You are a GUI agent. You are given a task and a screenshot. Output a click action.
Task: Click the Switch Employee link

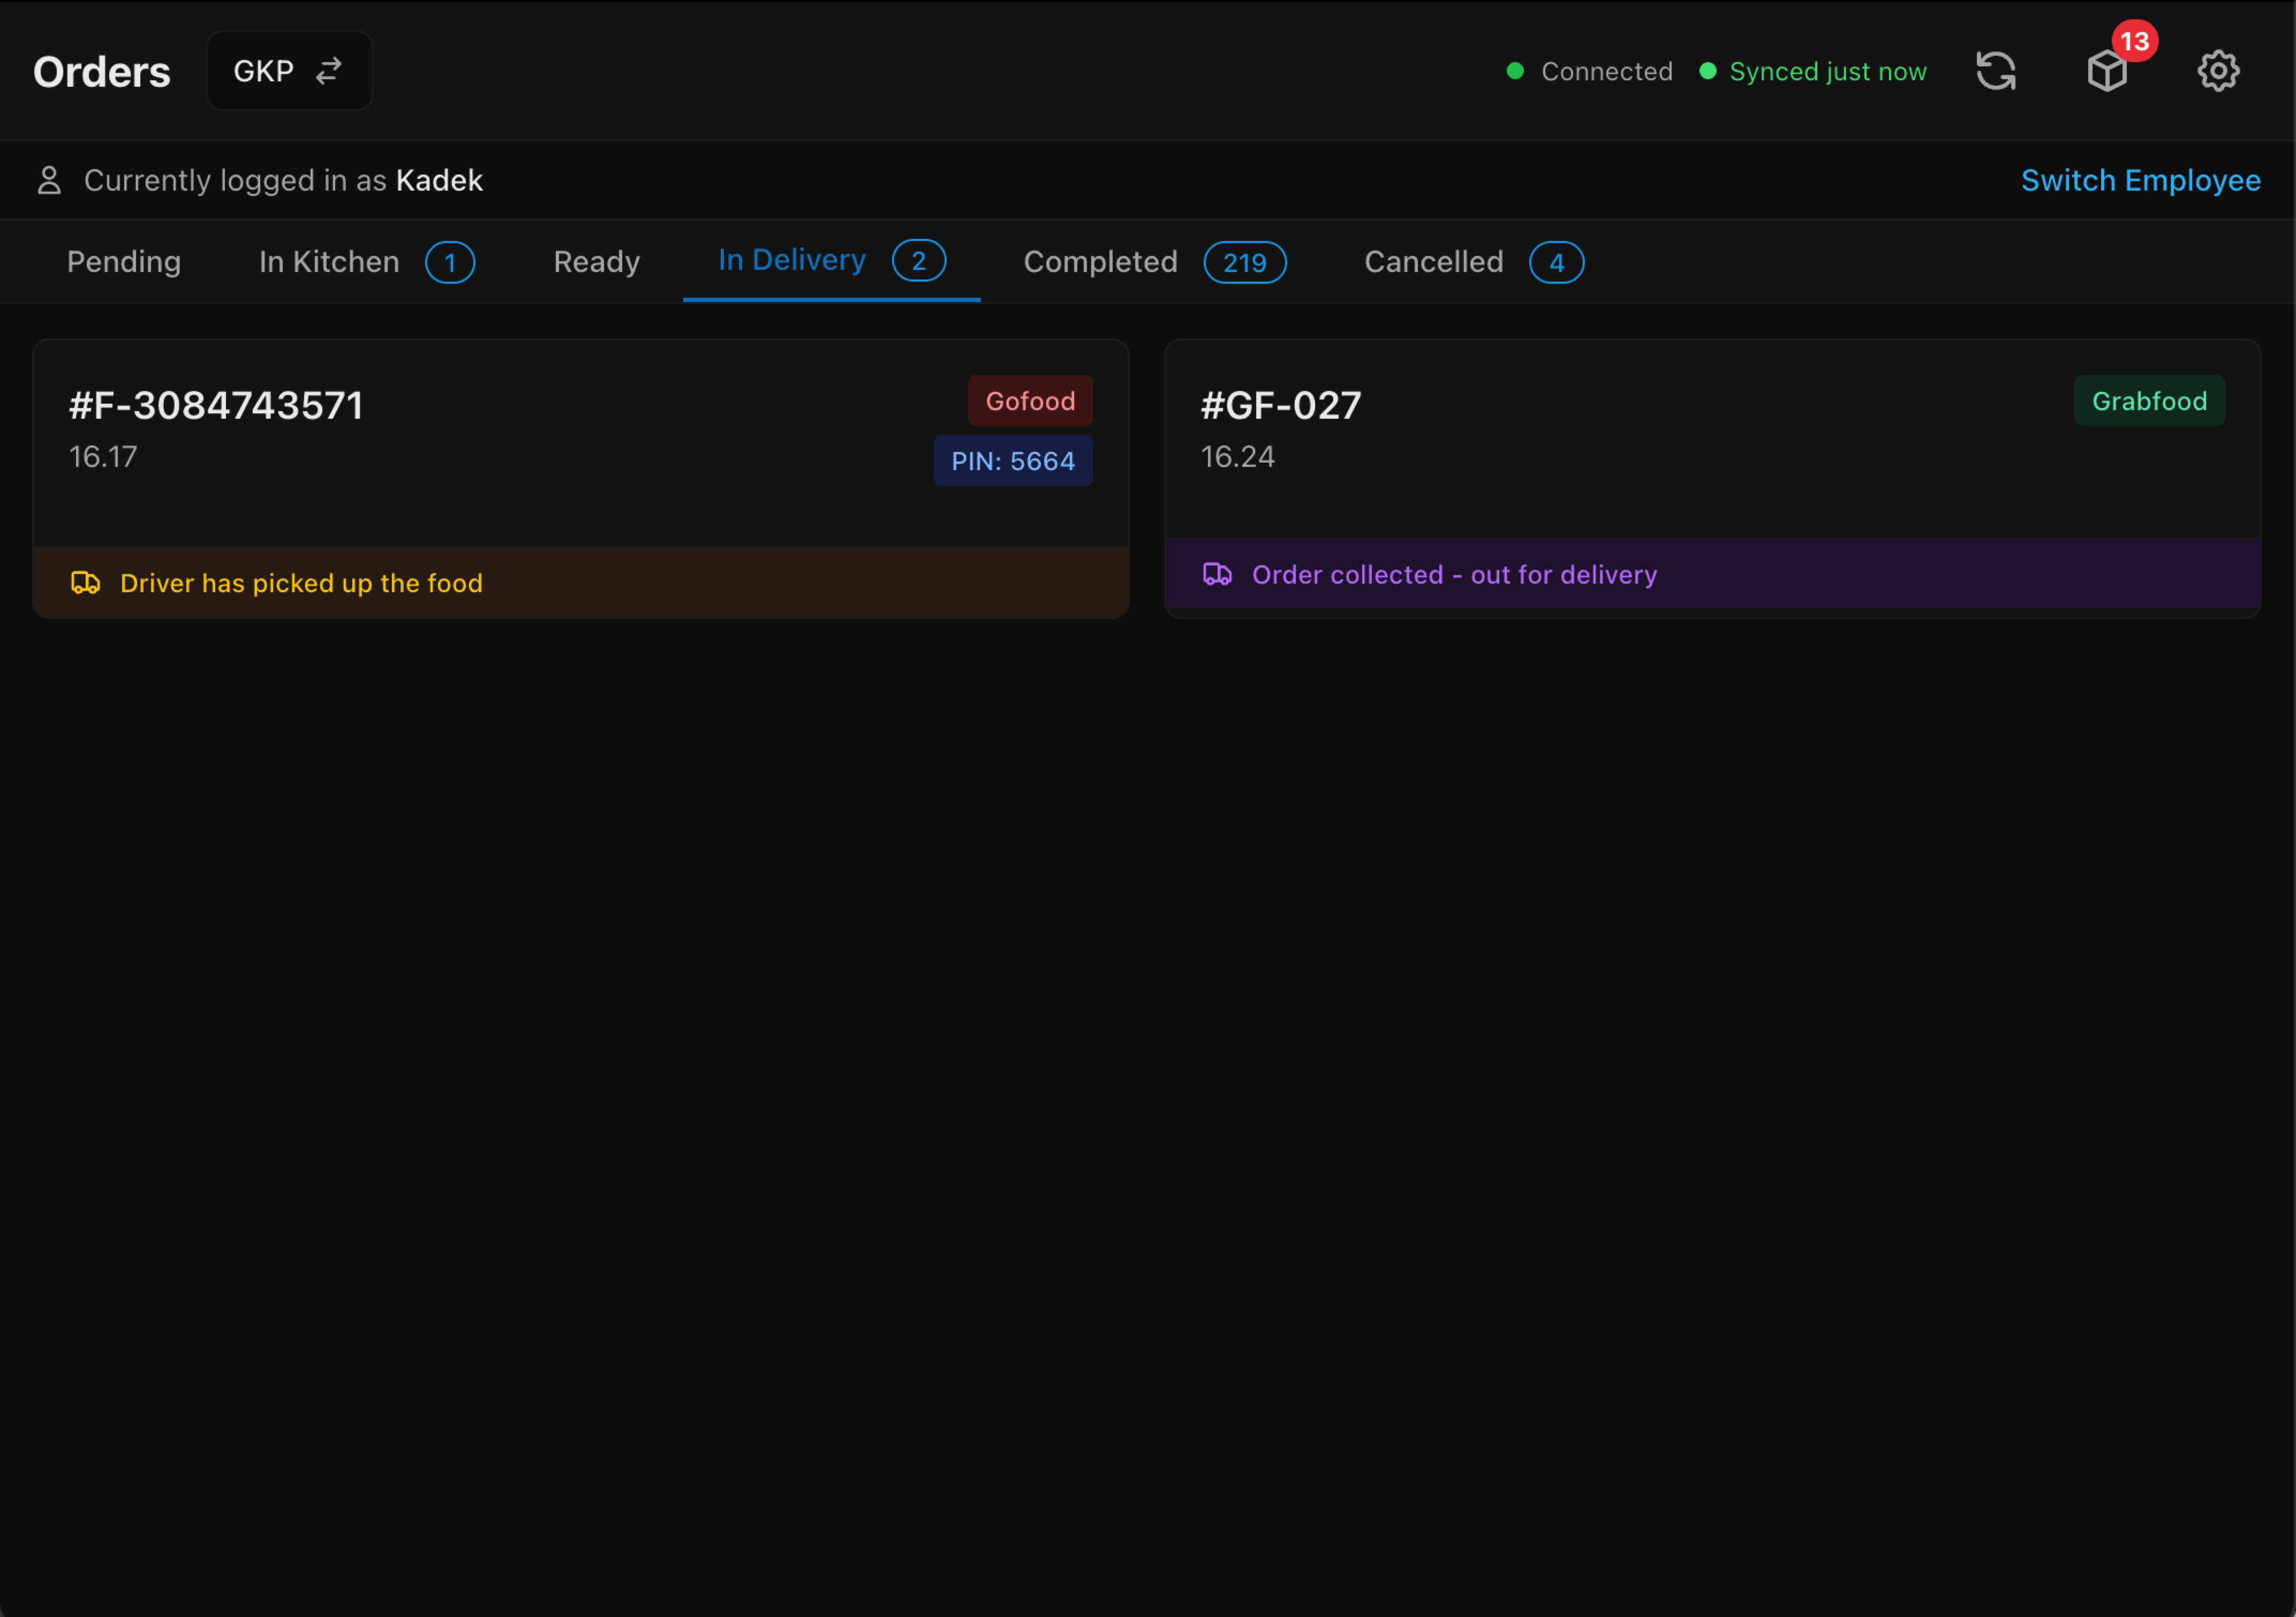click(2141, 179)
